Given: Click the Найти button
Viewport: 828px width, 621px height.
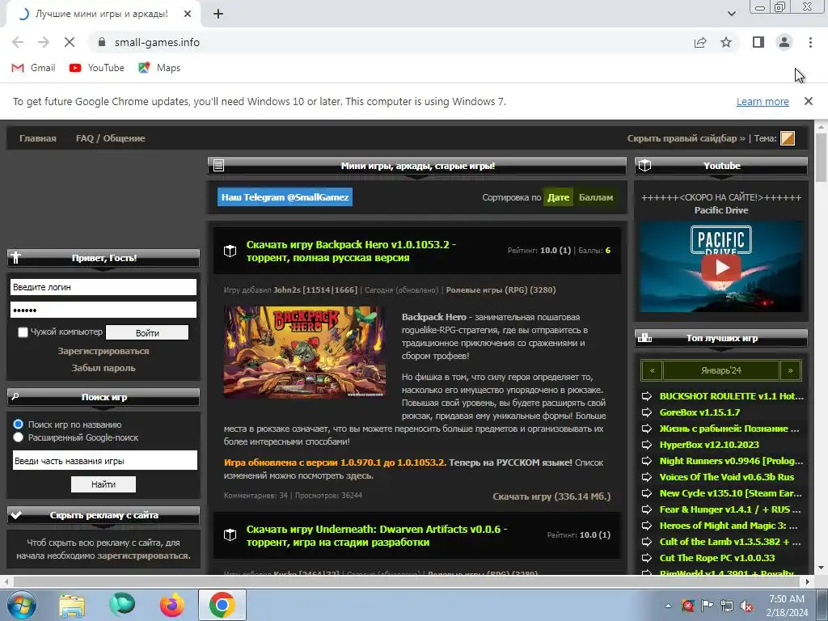Looking at the screenshot, I should click(x=103, y=484).
